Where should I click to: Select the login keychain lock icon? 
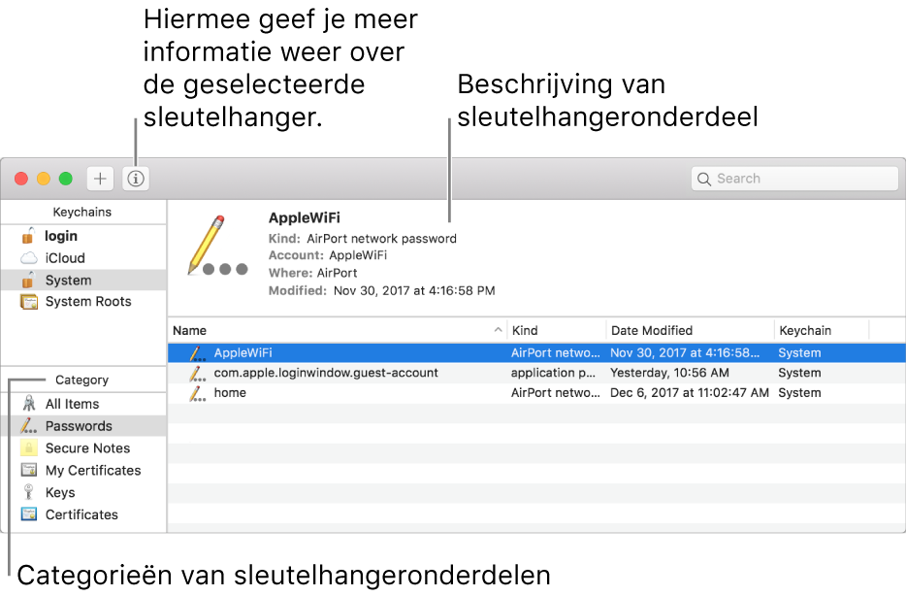coord(28,236)
